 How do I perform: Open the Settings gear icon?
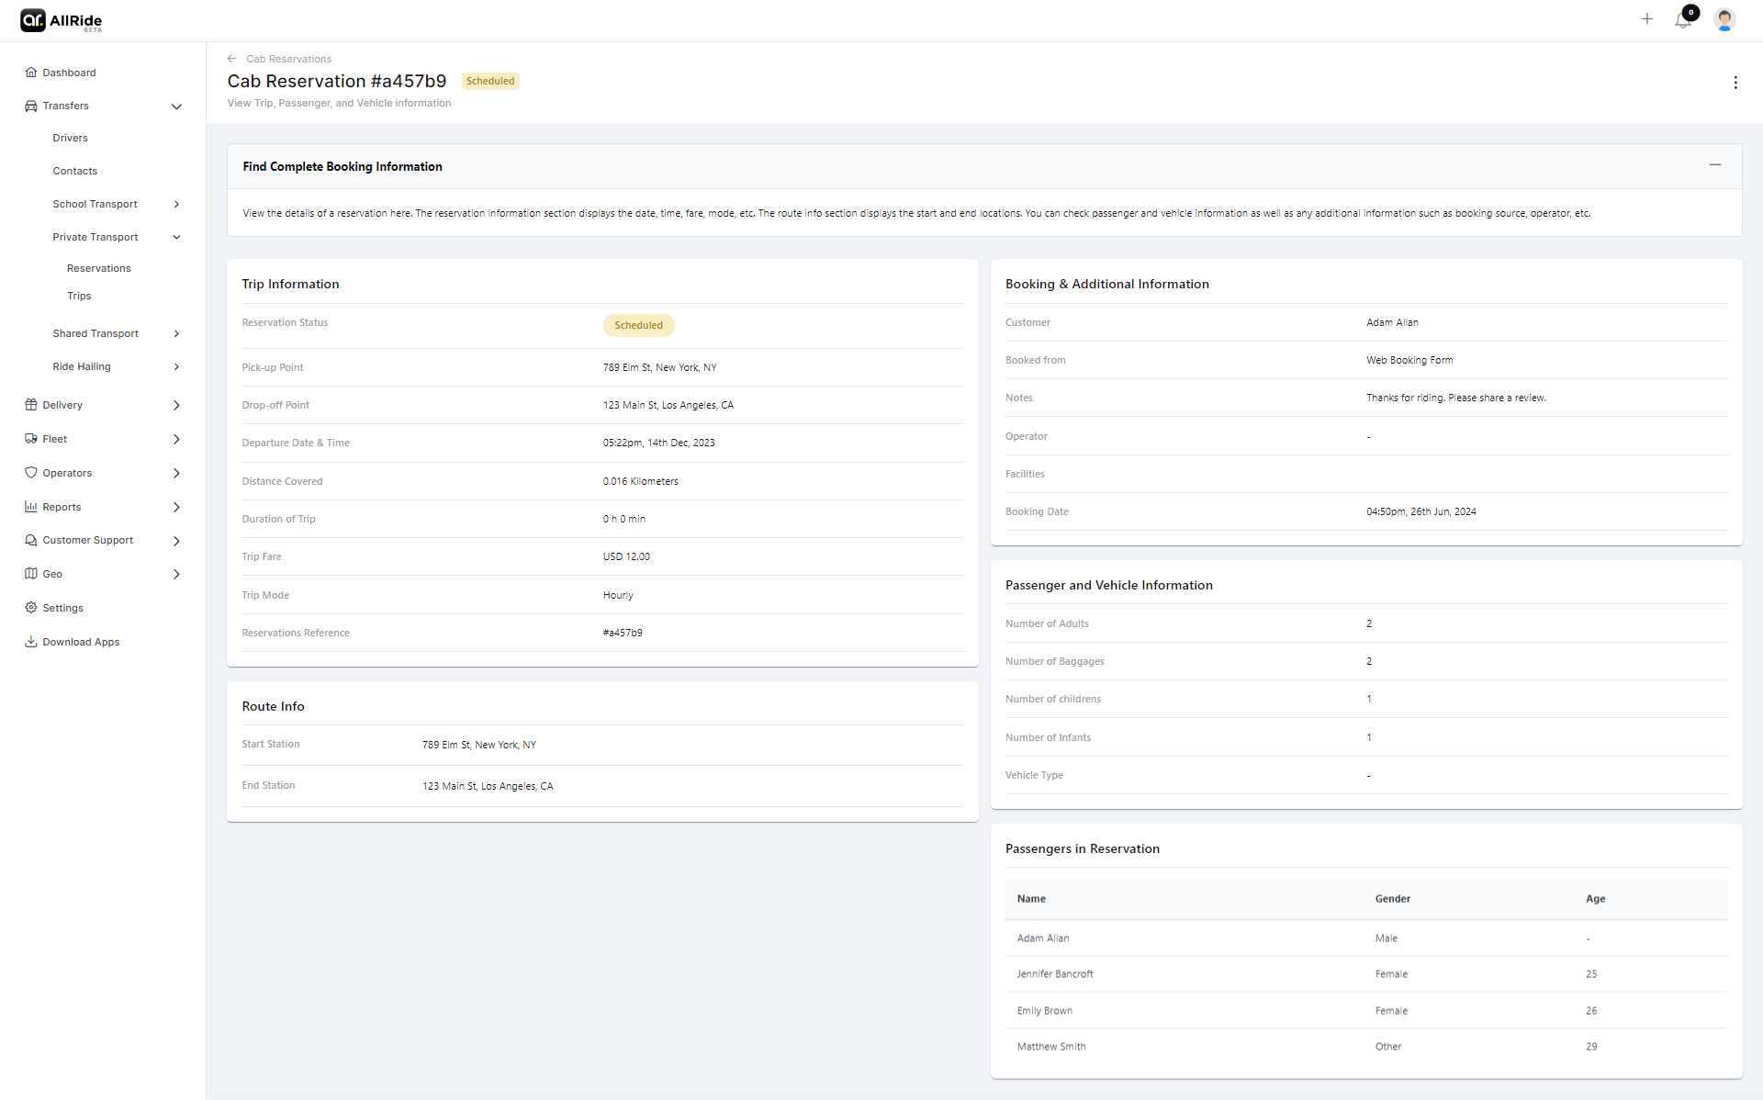[32, 607]
